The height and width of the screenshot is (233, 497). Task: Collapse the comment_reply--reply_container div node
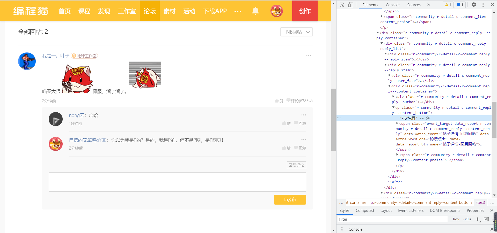pyautogui.click(x=378, y=33)
